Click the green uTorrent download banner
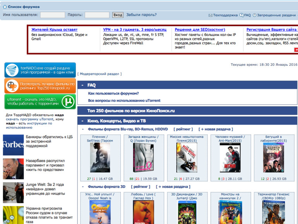 pos(40,102)
